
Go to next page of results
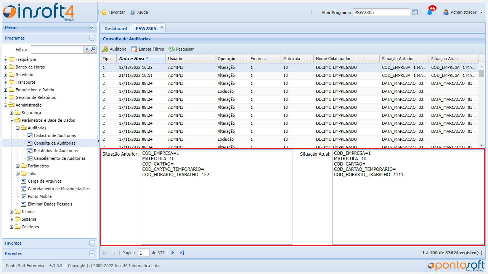173,253
